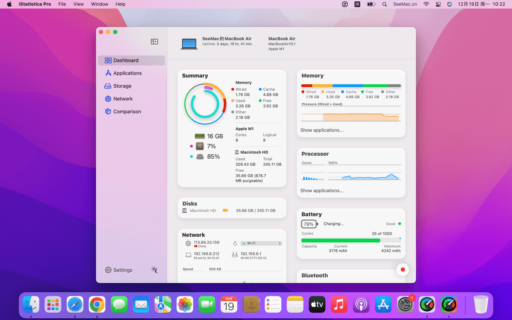This screenshot has height=320, width=512.
Task: Open the Network sidebar section
Action: [132, 99]
